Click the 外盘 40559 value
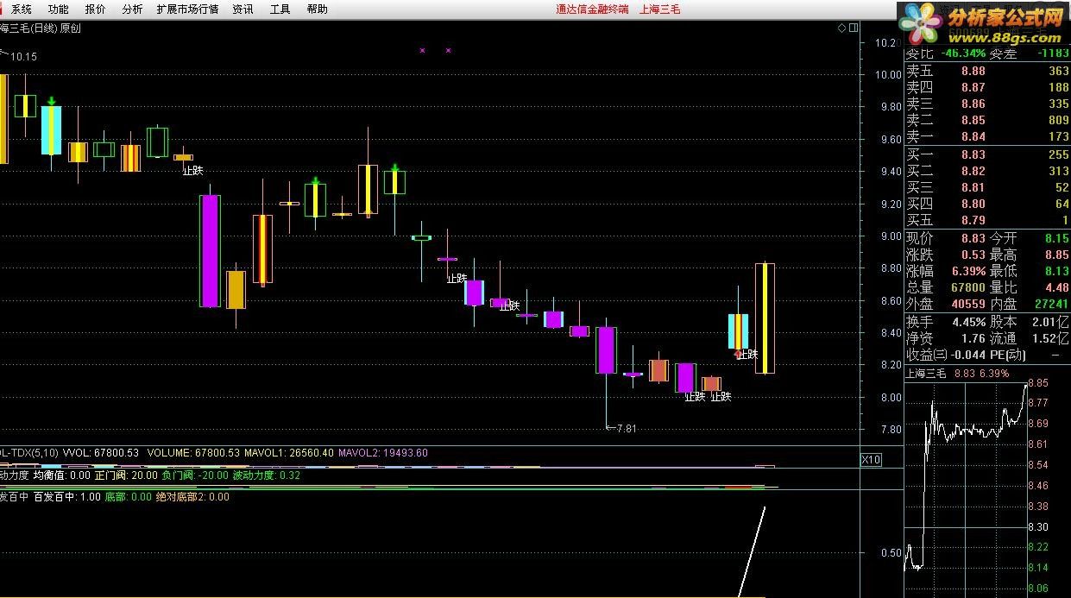This screenshot has height=598, width=1071. pyautogui.click(x=968, y=305)
